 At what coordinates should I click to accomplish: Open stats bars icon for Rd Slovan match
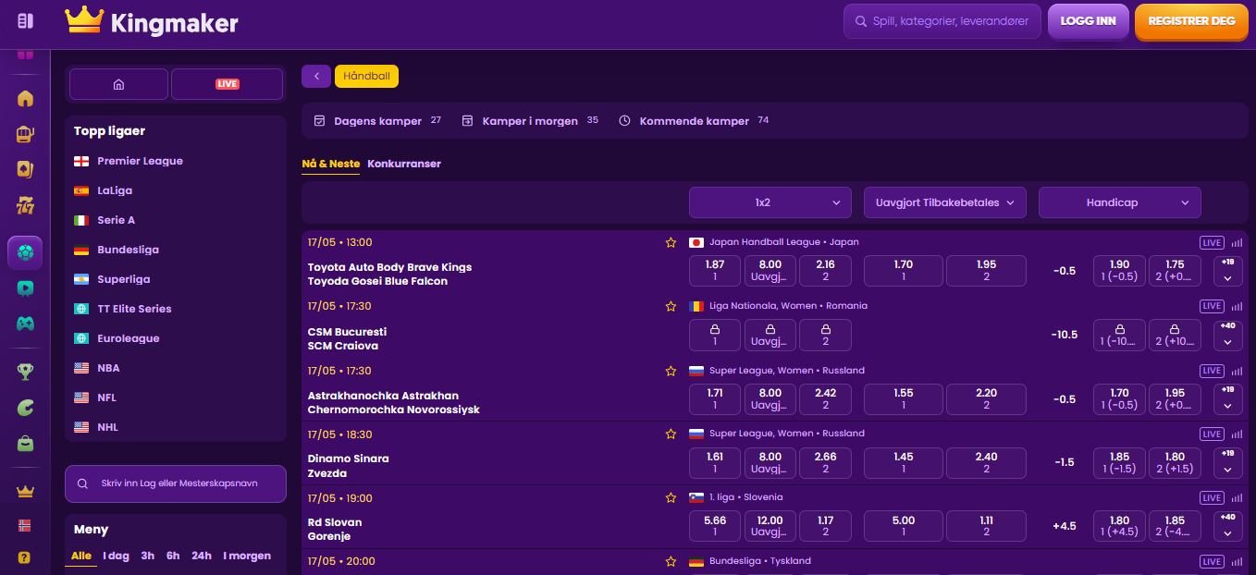pyautogui.click(x=1237, y=498)
